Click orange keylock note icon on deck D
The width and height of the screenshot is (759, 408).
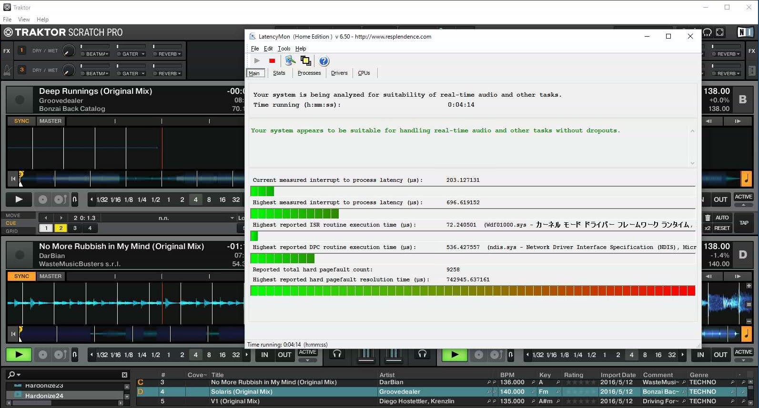tap(746, 334)
